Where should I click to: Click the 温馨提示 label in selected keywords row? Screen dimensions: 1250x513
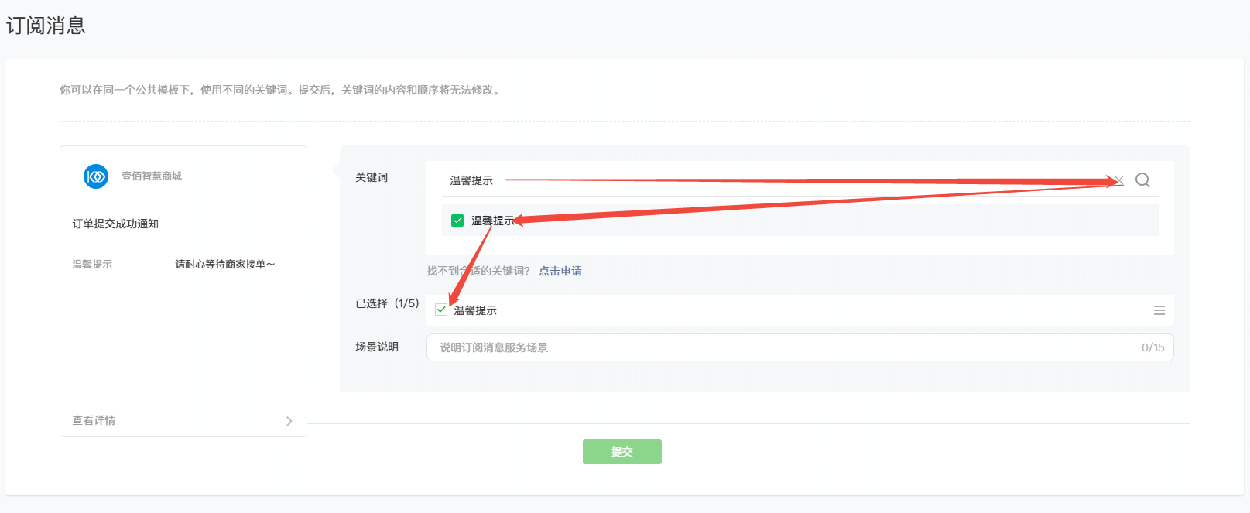click(475, 310)
